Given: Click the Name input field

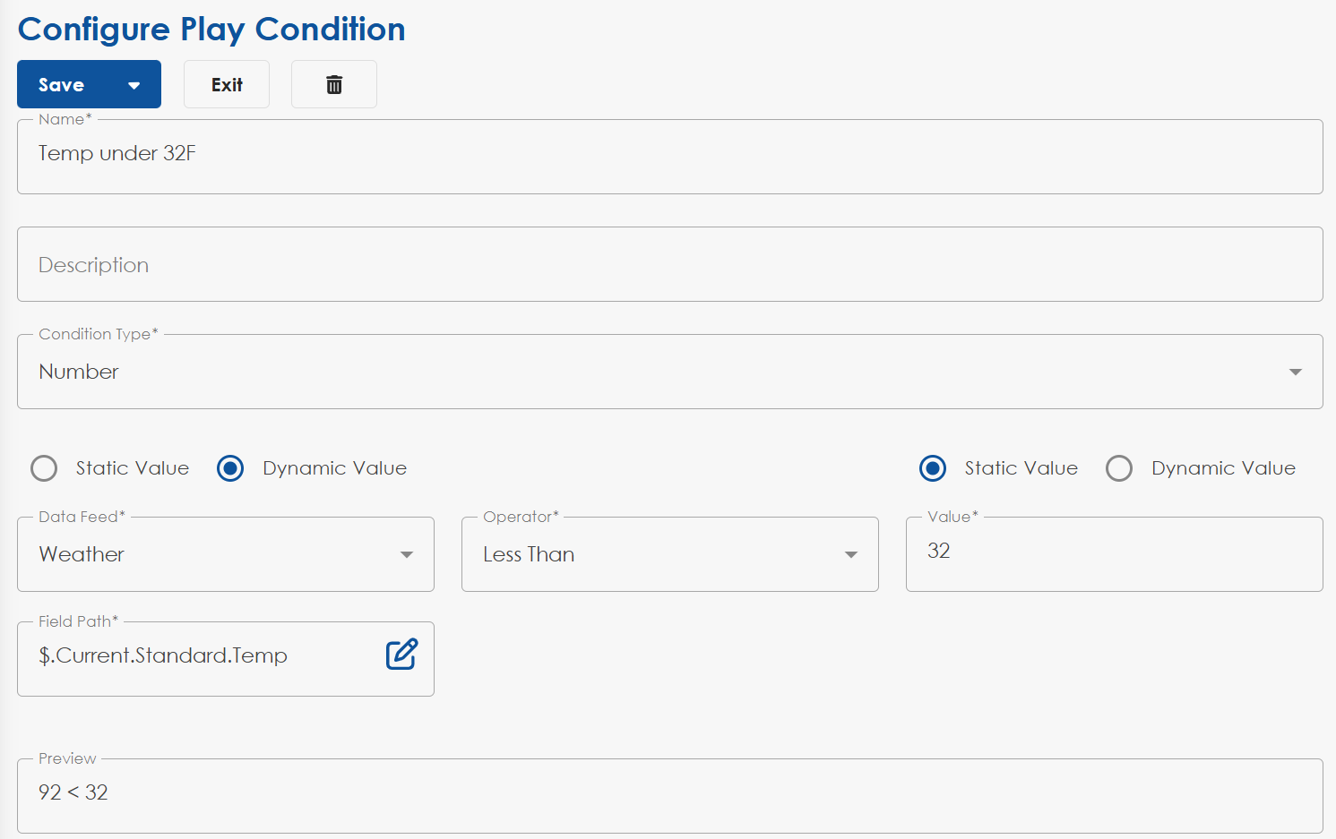Looking at the screenshot, I should (x=669, y=155).
